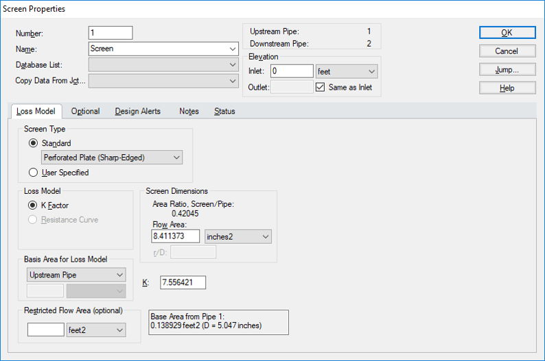
Task: Open the inlet elevation feet units dropdown
Action: [x=347, y=71]
